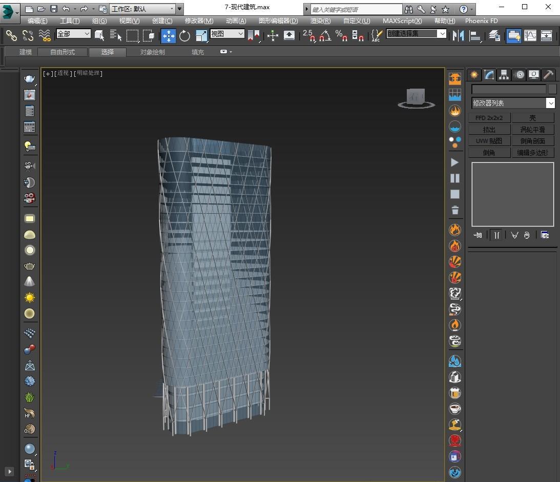Activate the Mirror tool in toolbar
Image resolution: width=560 pixels, height=482 pixels.
[x=458, y=35]
